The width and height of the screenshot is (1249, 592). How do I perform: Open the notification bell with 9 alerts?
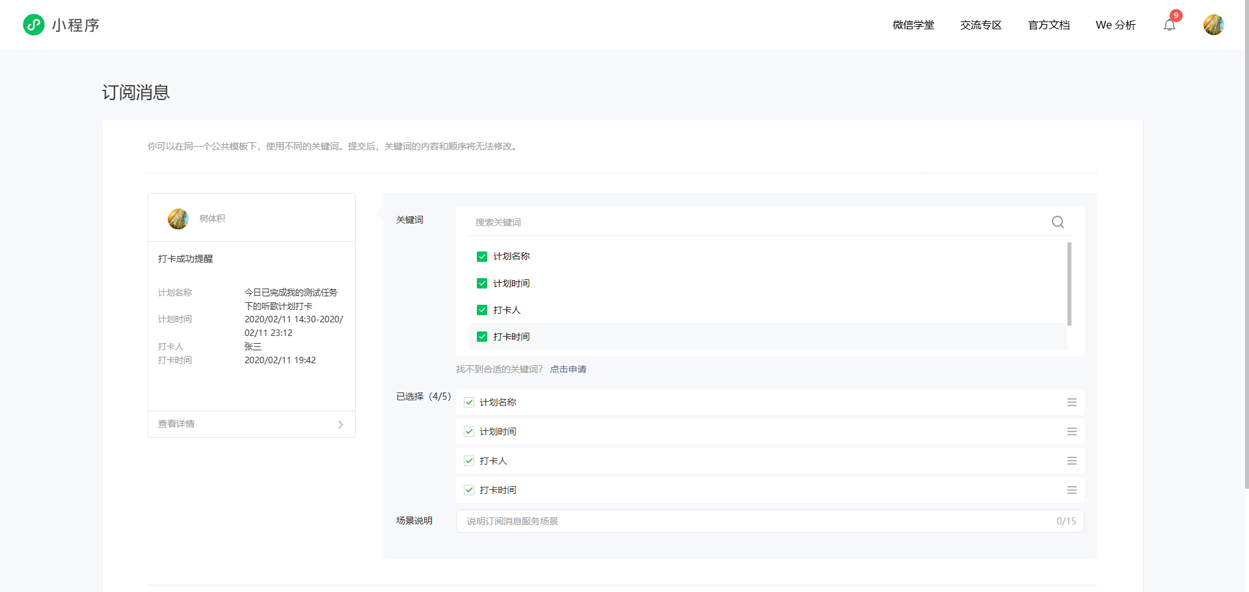coord(1170,25)
